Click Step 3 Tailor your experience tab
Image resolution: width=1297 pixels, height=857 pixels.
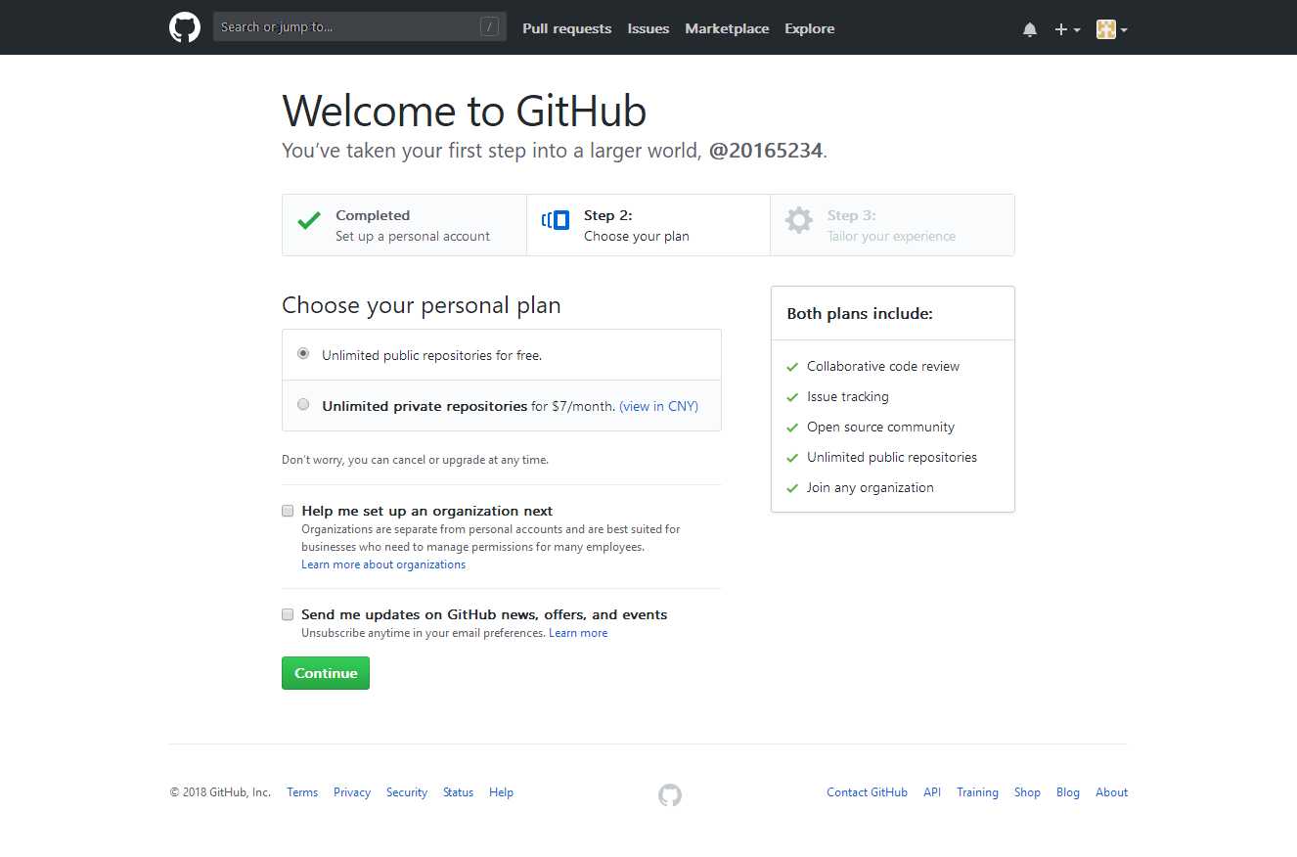point(892,225)
